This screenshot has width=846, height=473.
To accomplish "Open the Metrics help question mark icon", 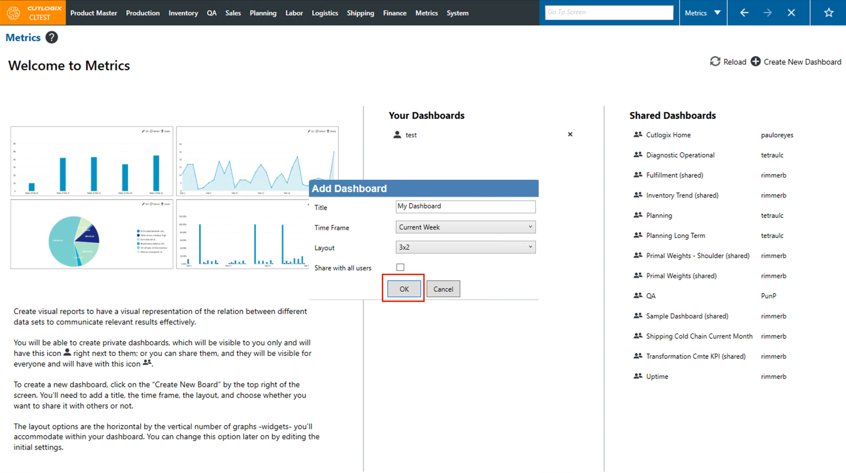I will 52,38.
